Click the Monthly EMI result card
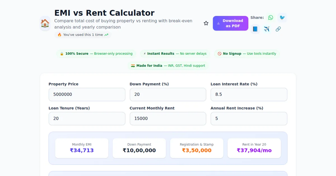This screenshot has height=176, width=336. point(82,148)
